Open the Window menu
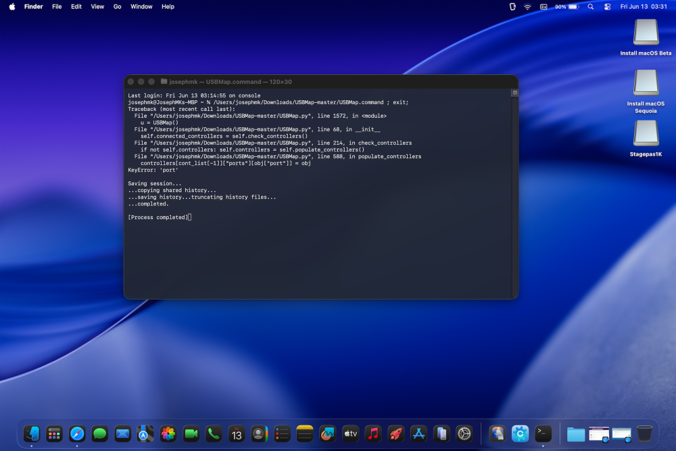This screenshot has width=676, height=451. 141,7
